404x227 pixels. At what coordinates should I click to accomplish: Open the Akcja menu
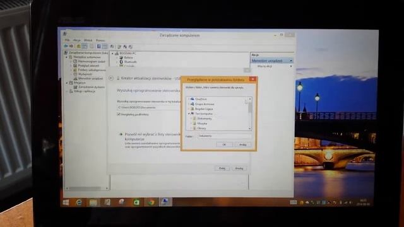[77, 40]
